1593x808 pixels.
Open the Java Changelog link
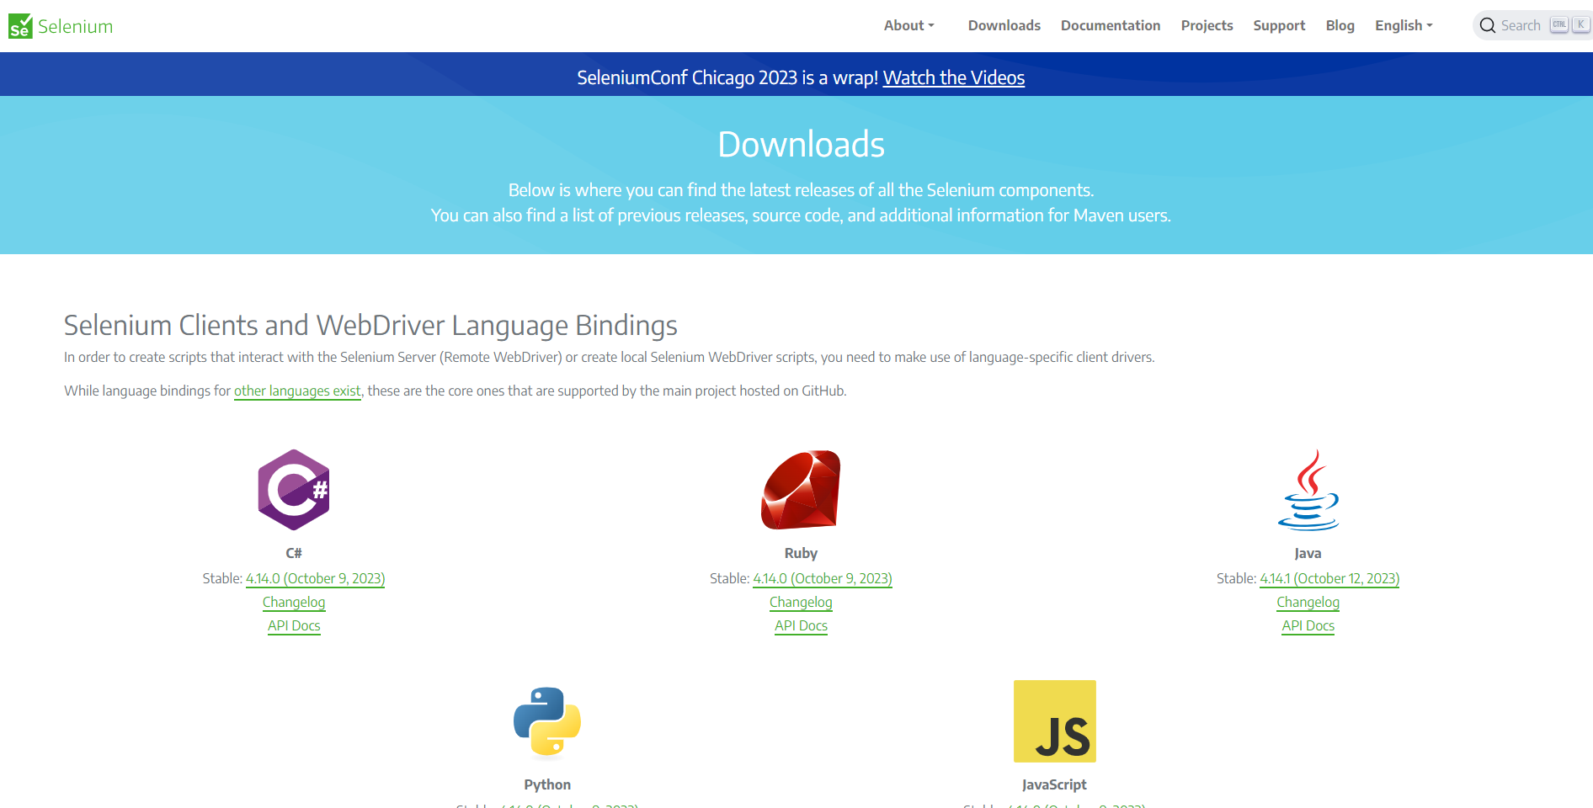click(1308, 602)
